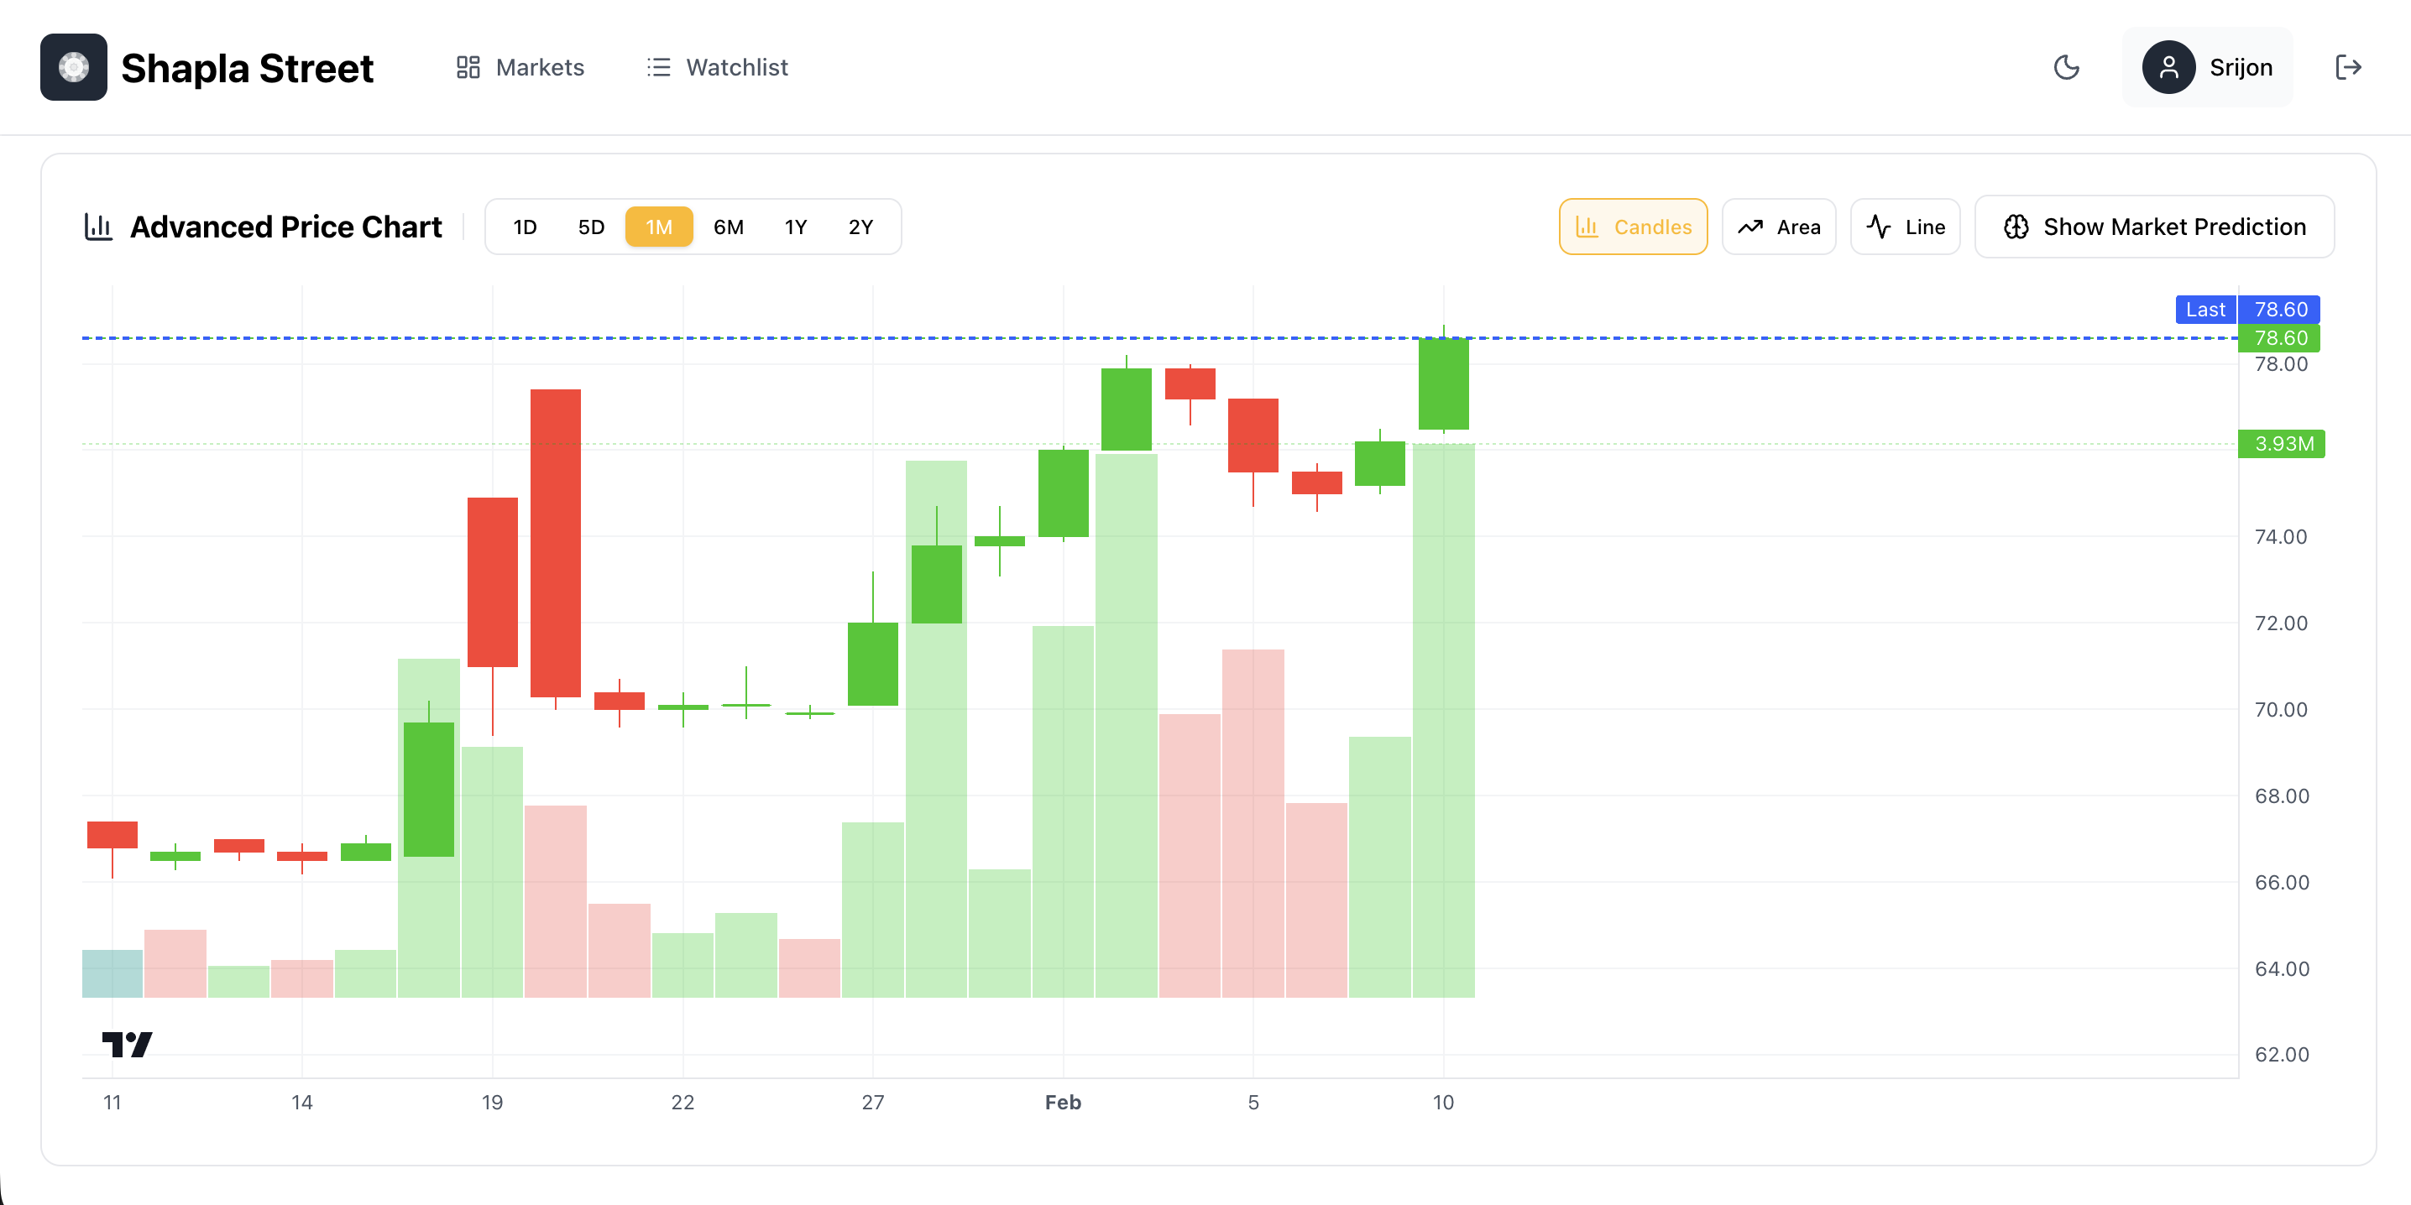2411x1205 pixels.
Task: Switch chart to 2Y range
Action: click(x=860, y=227)
